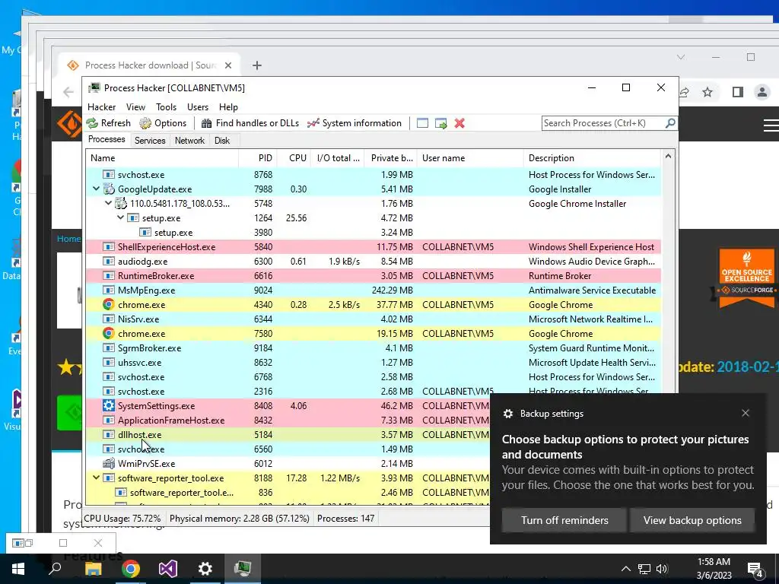Viewport: 779px width, 584px height.
Task: Select the uhssvc.exe process
Action: tap(374, 362)
